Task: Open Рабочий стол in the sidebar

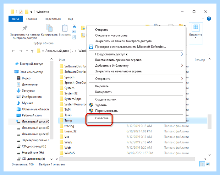Action: (32, 115)
